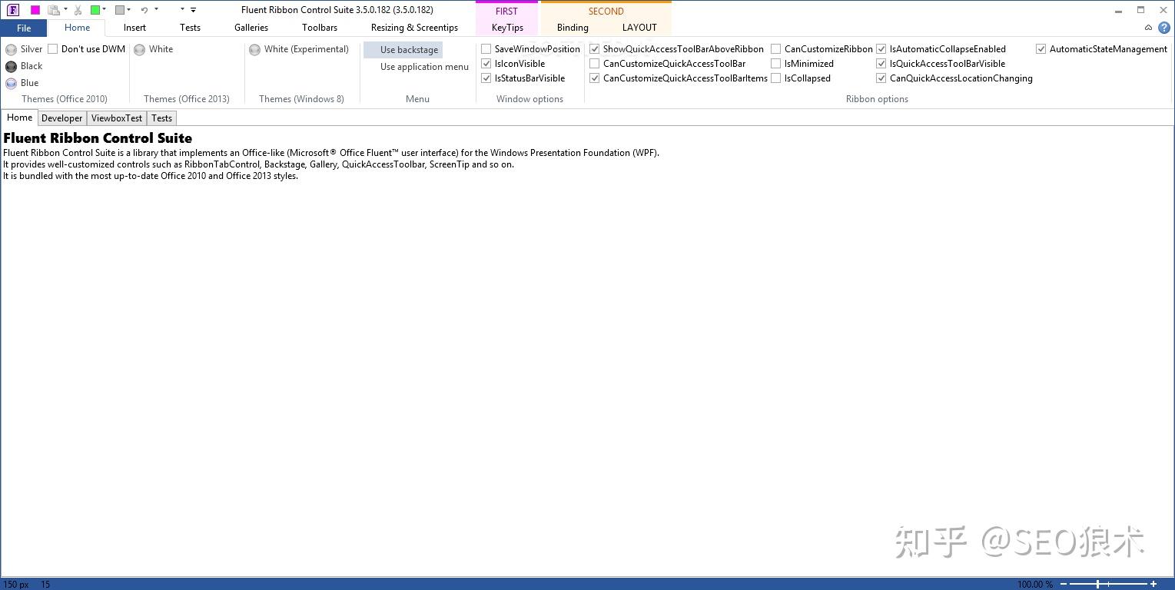Screen dimensions: 1175x590
Task: Click the Use backstage button
Action: pyautogui.click(x=409, y=49)
